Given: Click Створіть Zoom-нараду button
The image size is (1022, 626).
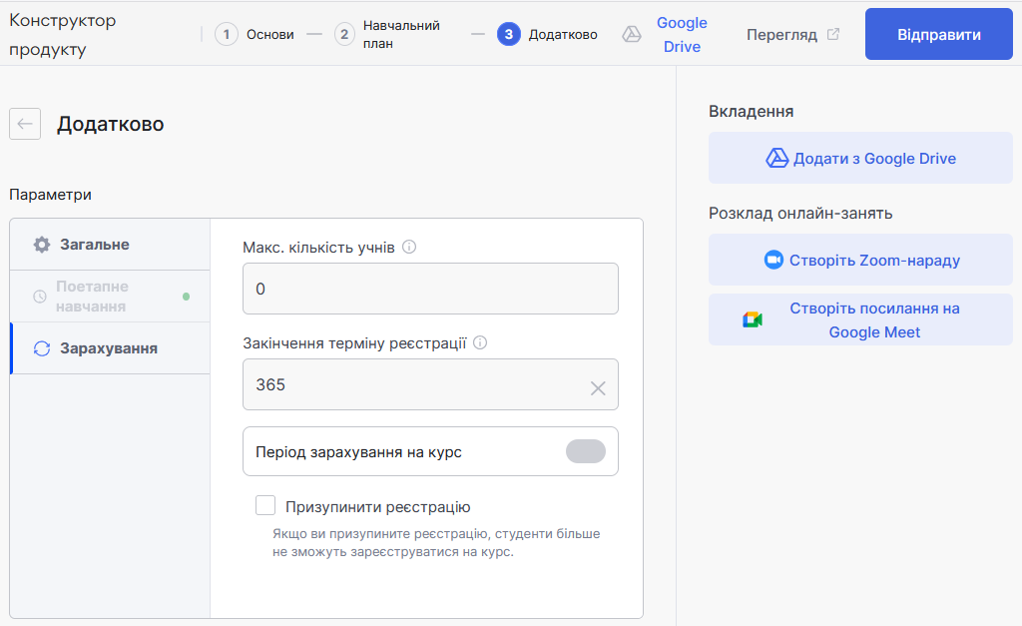Looking at the screenshot, I should (x=860, y=260).
